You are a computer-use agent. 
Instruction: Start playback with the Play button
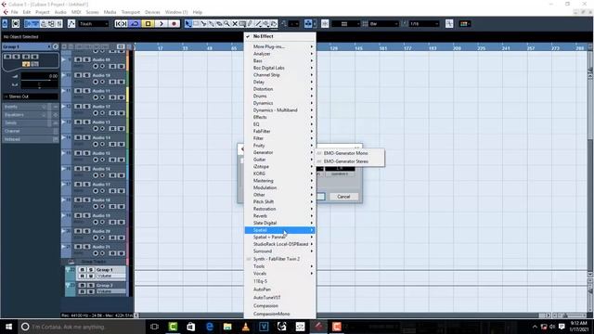[x=161, y=24]
